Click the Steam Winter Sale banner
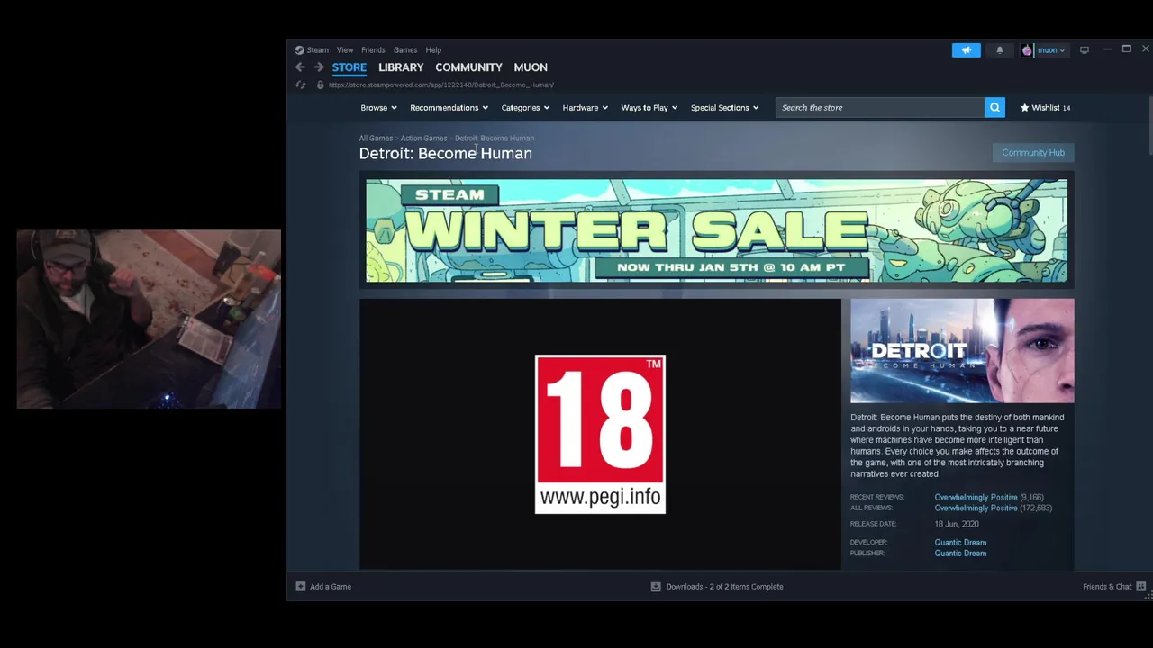Screen dimensions: 1153x648 [x=716, y=230]
